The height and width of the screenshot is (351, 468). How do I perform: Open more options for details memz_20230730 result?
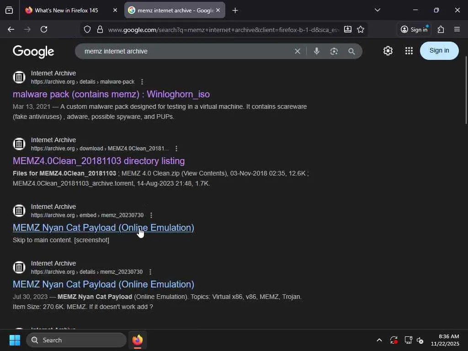[150, 272]
